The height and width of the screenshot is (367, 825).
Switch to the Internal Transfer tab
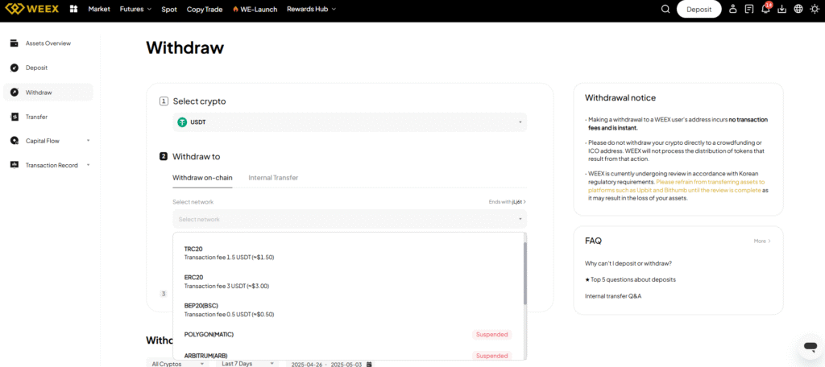coord(274,178)
